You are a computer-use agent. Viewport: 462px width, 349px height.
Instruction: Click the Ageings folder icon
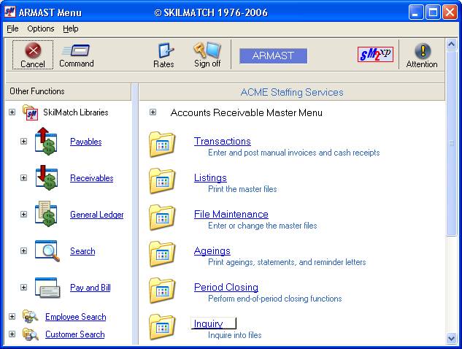coord(162,254)
